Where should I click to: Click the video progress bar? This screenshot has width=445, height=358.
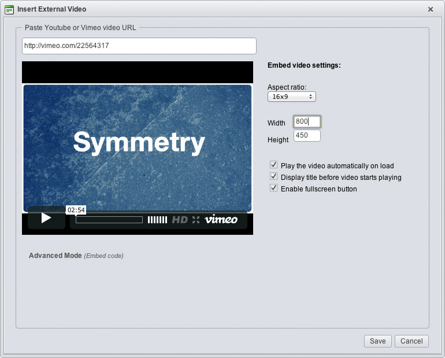click(109, 220)
